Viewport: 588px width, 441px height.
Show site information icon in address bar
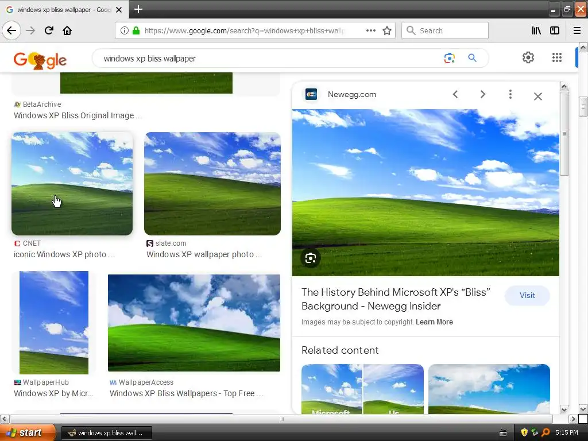click(124, 31)
